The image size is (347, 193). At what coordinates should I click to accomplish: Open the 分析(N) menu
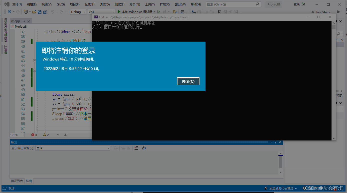coord(135,4)
